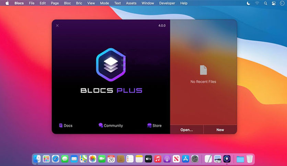Open the Blocs Store link
The height and width of the screenshot is (166, 287).
point(154,126)
